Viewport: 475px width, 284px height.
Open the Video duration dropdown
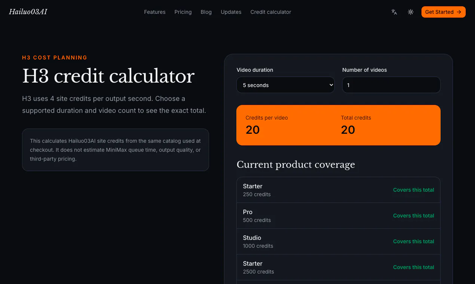(285, 85)
